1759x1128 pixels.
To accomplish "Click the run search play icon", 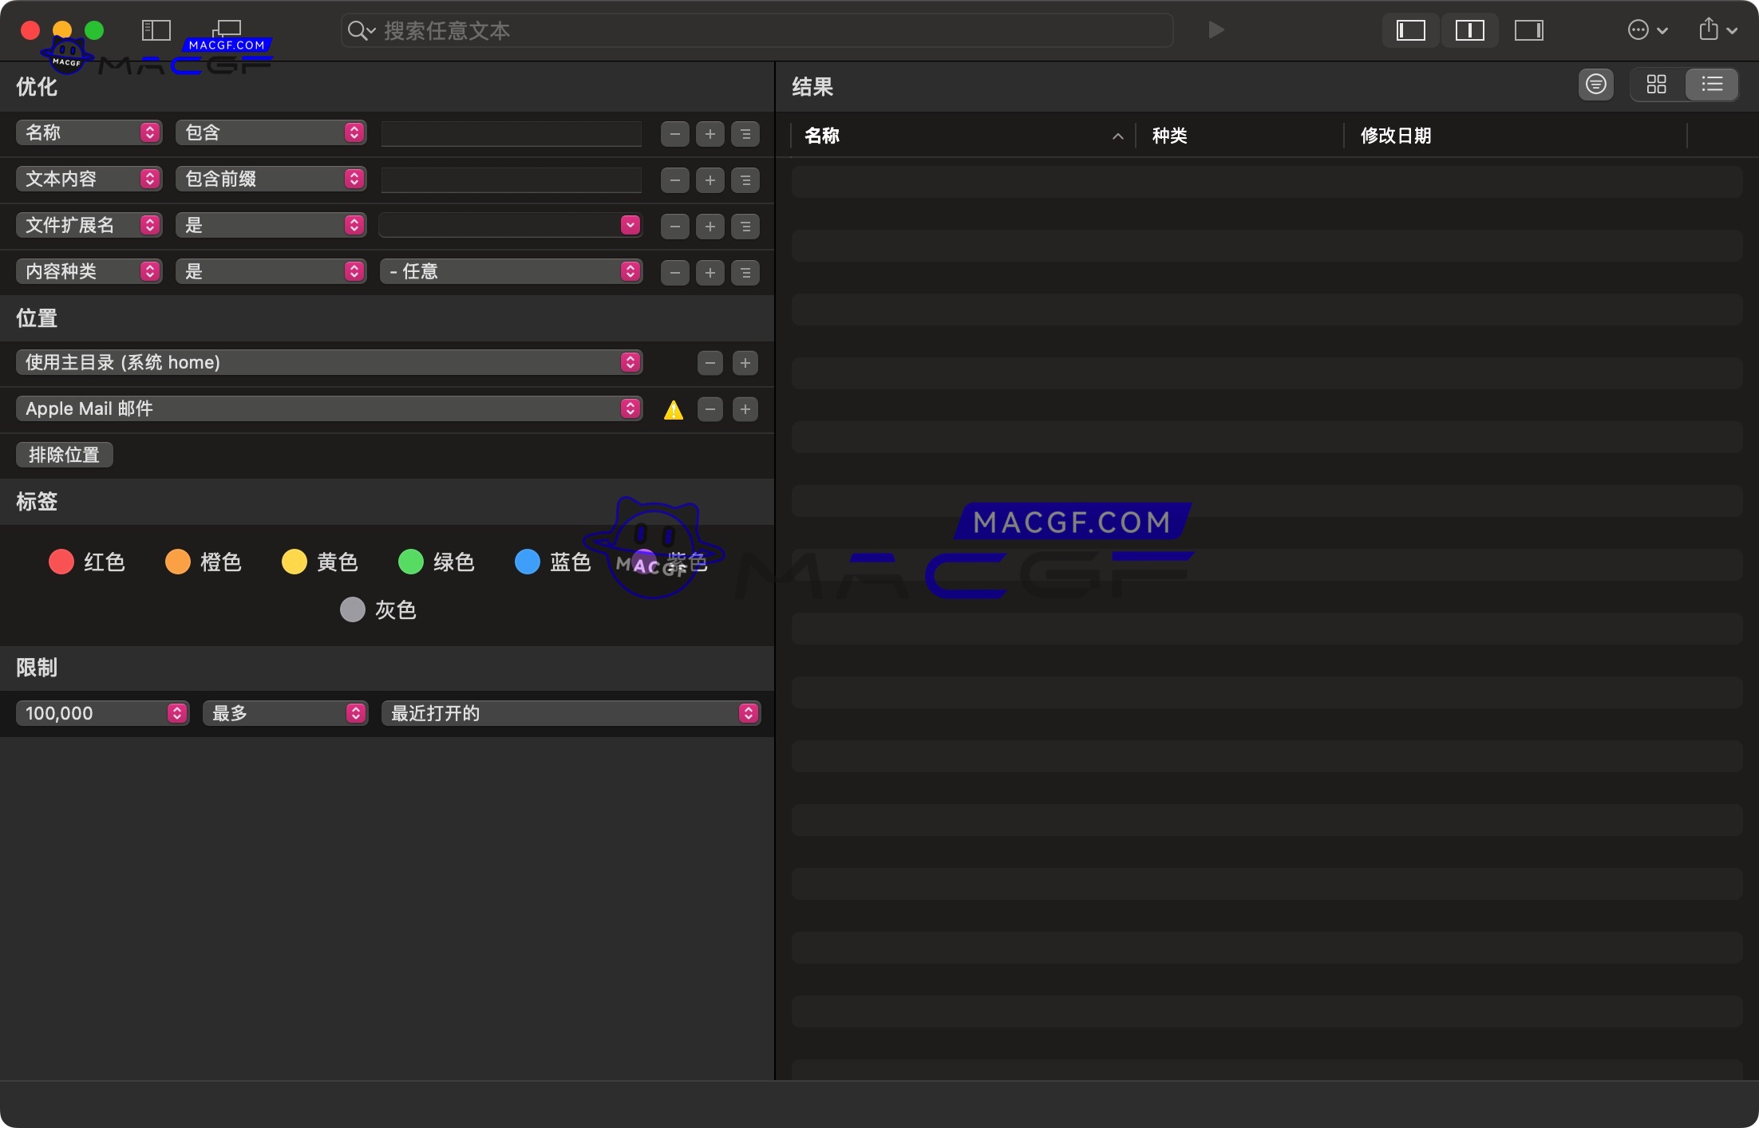I will coord(1215,30).
